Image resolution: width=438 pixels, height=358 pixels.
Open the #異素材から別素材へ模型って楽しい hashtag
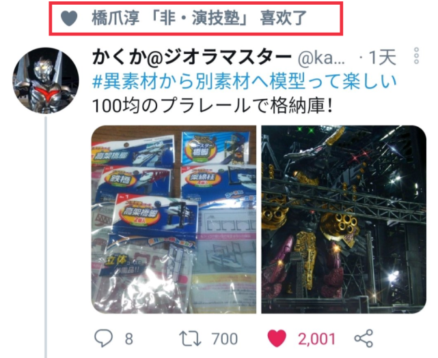pyautogui.click(x=244, y=82)
